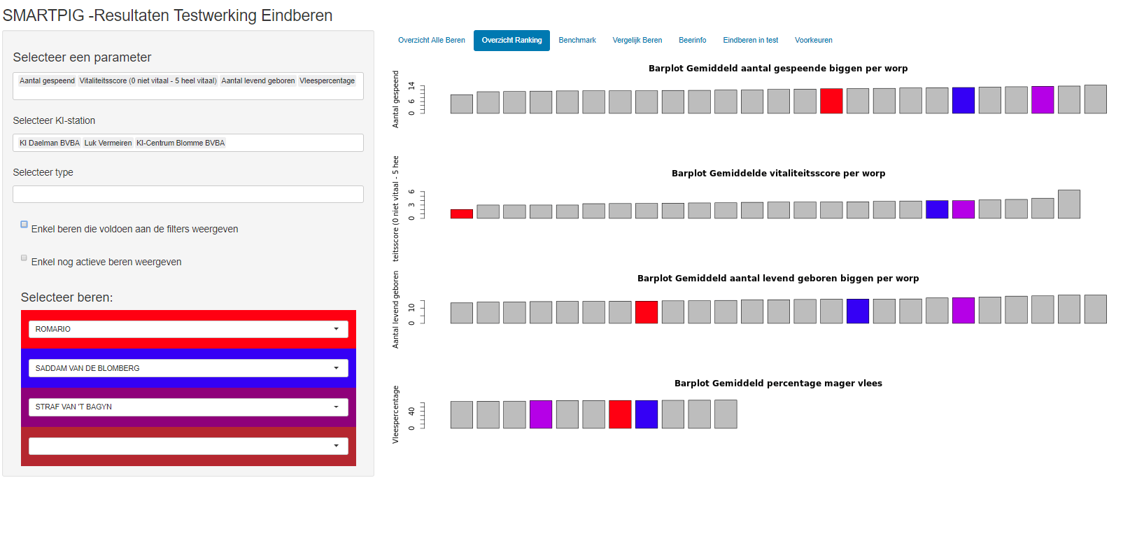Click blue bar in levend geboren barplot
1137x534 pixels.
(x=857, y=311)
